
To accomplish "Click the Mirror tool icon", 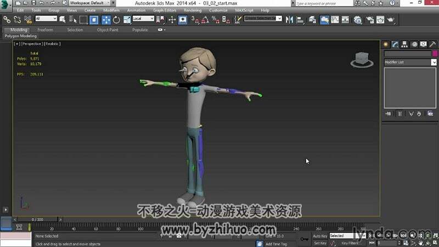I will click(289, 20).
